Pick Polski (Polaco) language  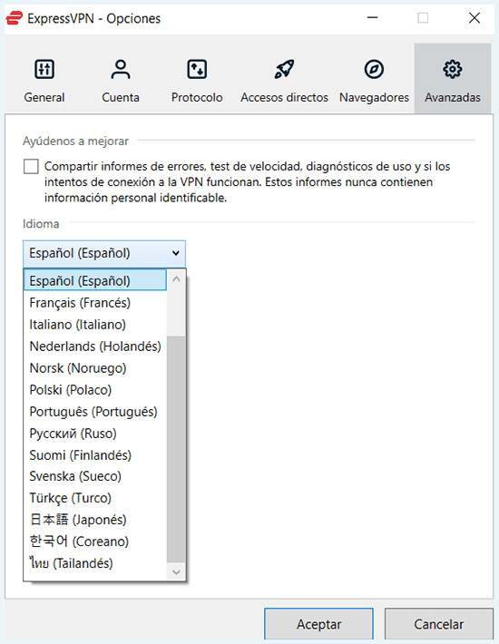point(95,390)
